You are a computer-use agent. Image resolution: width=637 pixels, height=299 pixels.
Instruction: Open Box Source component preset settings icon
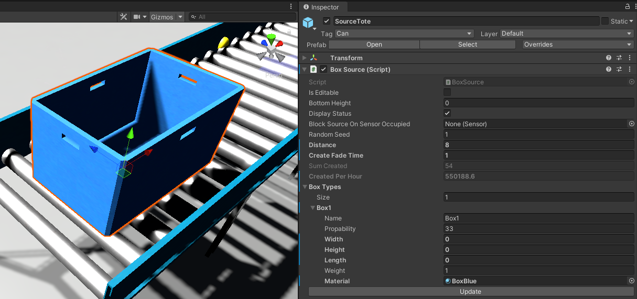pos(619,69)
